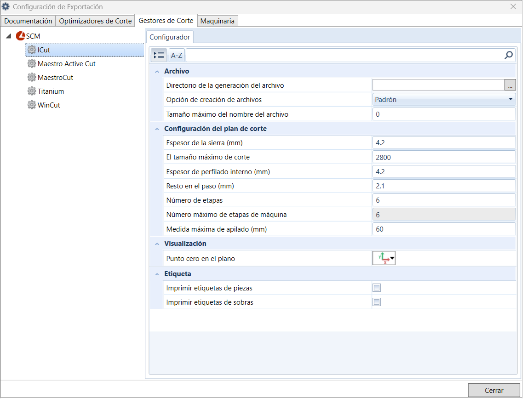Collapse the Configuración del plan de corte section
This screenshot has width=527, height=403.
[x=157, y=129]
